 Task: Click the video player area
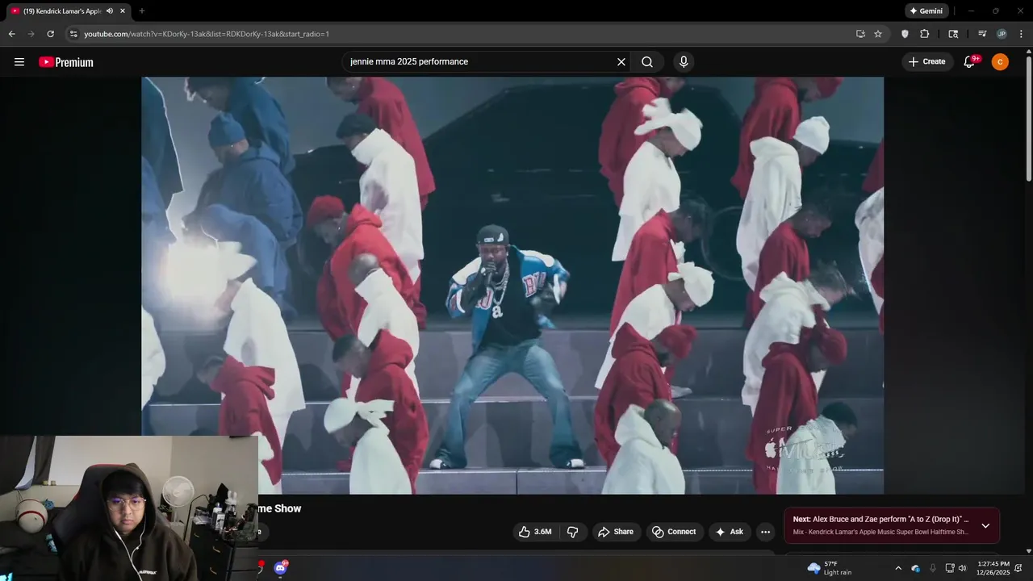click(512, 285)
